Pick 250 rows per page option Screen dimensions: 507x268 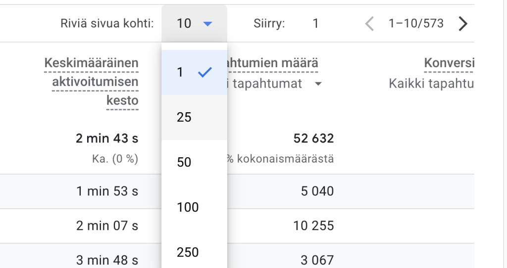pyautogui.click(x=188, y=252)
